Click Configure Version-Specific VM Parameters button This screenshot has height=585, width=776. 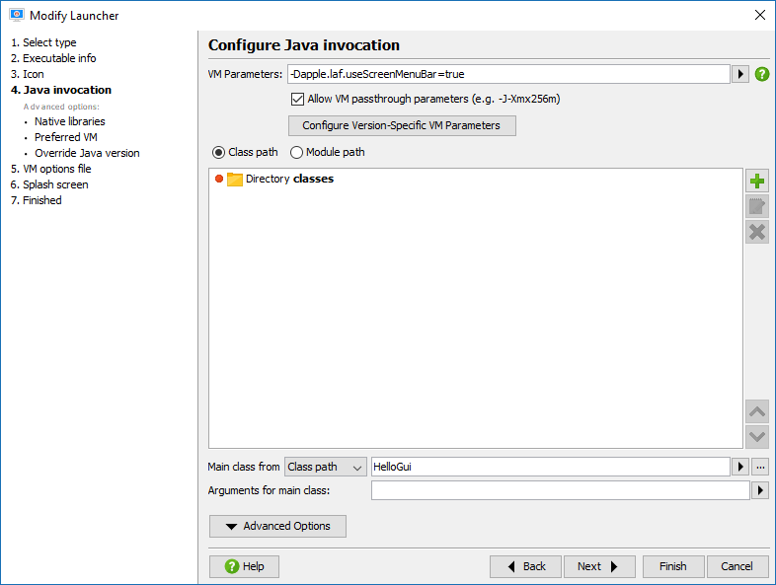pyautogui.click(x=402, y=125)
